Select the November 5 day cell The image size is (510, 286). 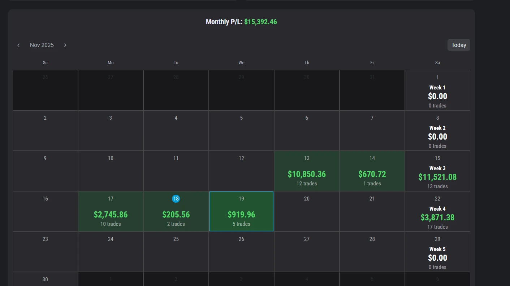(241, 131)
